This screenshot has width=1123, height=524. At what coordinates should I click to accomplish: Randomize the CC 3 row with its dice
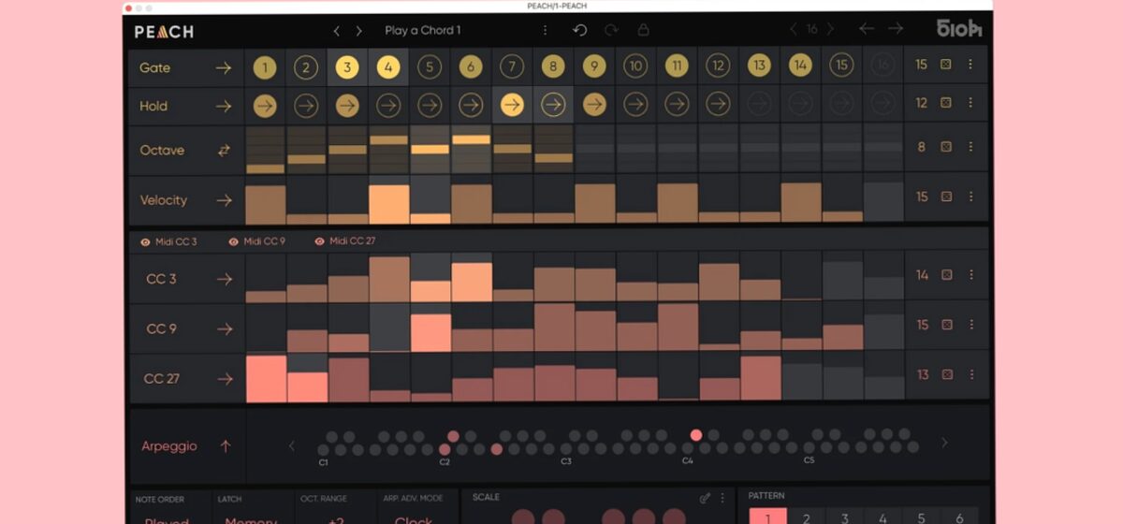(x=946, y=274)
